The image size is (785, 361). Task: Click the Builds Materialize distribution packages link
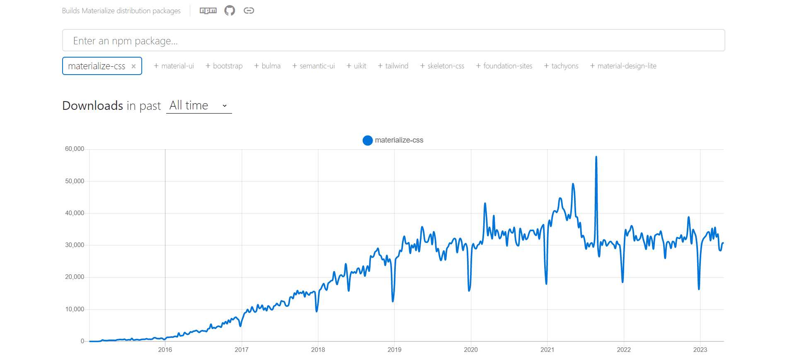pos(121,10)
